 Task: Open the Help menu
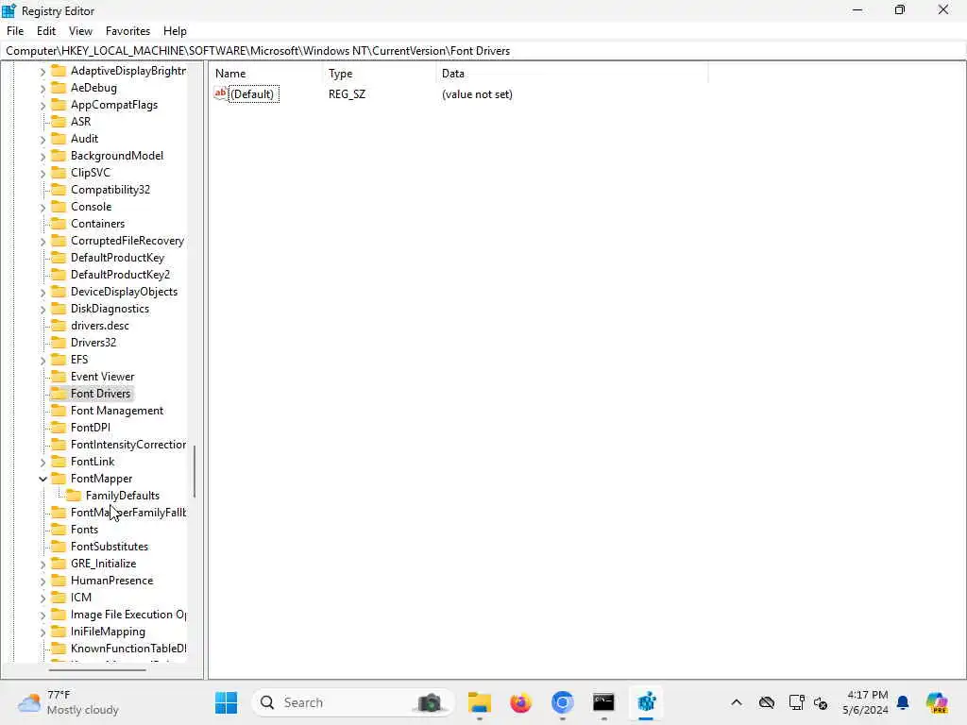pyautogui.click(x=175, y=31)
